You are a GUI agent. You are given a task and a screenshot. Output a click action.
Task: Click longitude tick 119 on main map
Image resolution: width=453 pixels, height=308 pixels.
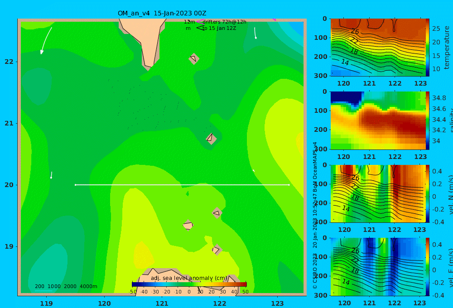pyautogui.click(x=47, y=303)
